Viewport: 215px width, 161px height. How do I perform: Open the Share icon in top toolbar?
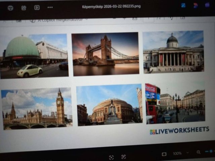click(24, 8)
